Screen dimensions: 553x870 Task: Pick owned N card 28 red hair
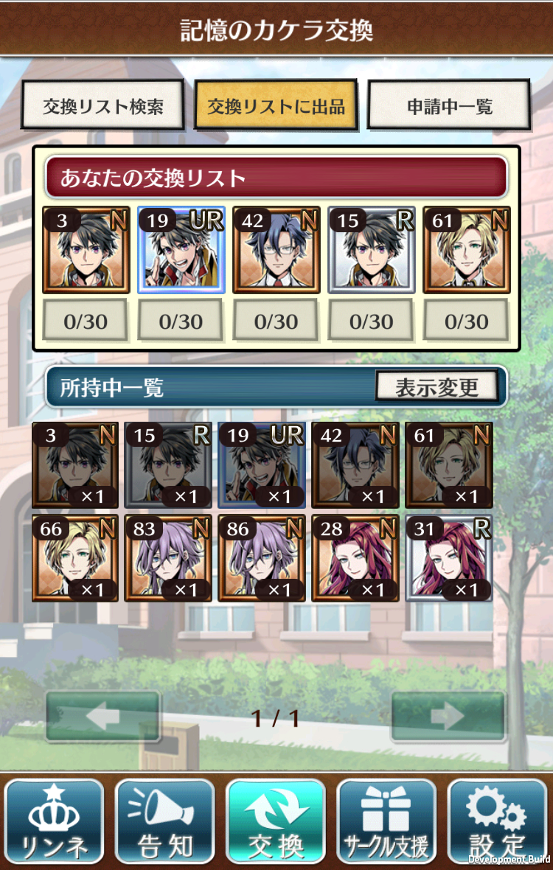(355, 558)
